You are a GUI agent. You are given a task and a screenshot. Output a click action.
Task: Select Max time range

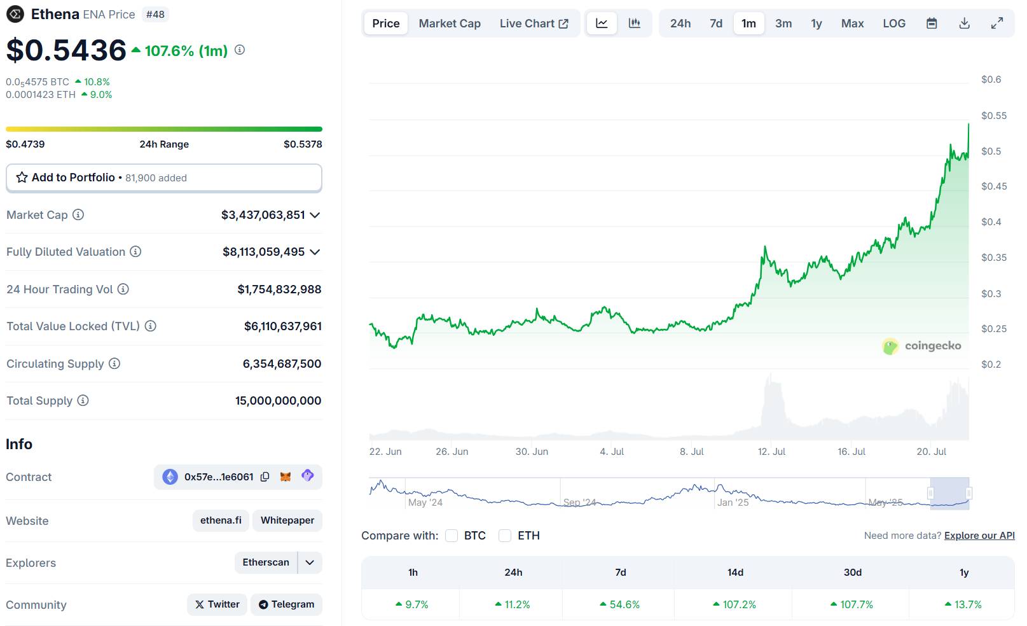pyautogui.click(x=853, y=24)
